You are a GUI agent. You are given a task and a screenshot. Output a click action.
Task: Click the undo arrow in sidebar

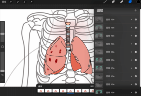[3, 75]
